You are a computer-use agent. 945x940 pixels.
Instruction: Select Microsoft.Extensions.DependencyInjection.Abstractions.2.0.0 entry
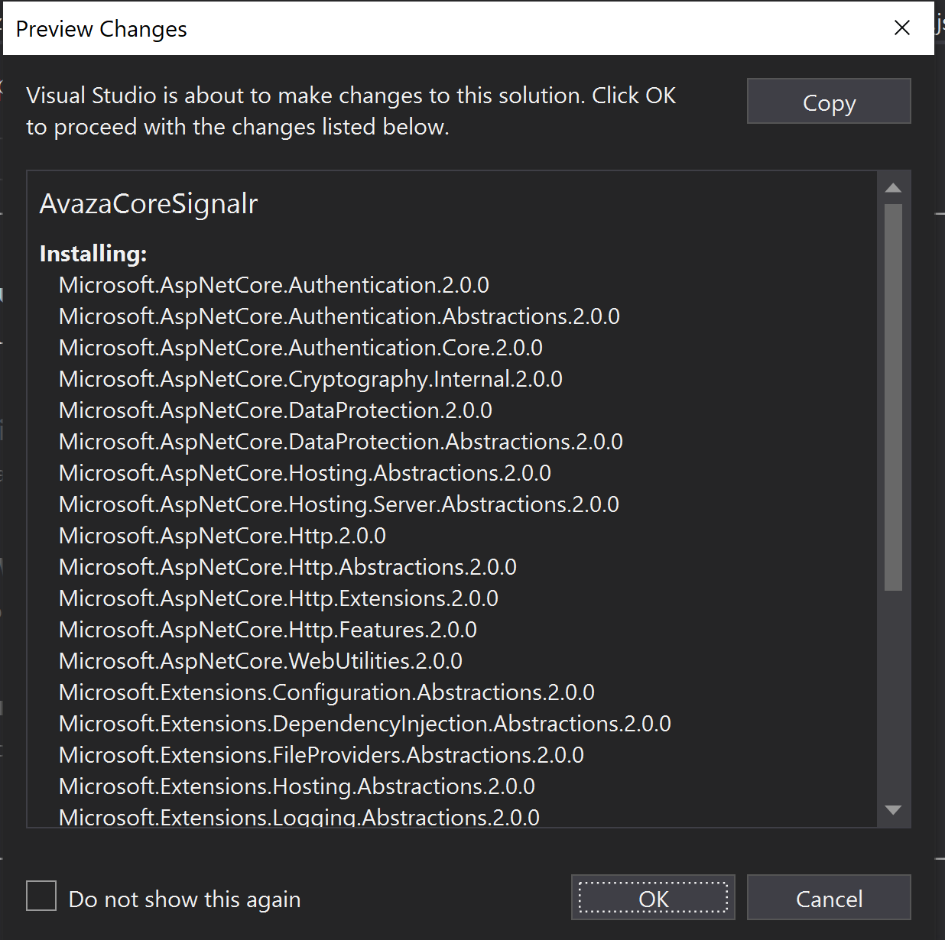pyautogui.click(x=365, y=723)
